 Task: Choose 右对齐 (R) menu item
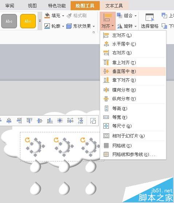[x=133, y=53]
